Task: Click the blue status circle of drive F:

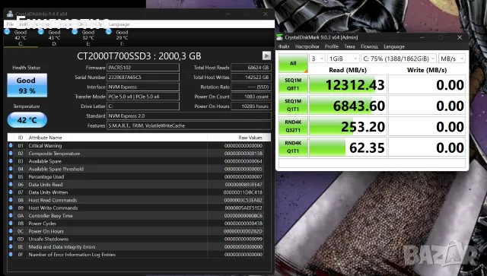Action: click(108, 32)
